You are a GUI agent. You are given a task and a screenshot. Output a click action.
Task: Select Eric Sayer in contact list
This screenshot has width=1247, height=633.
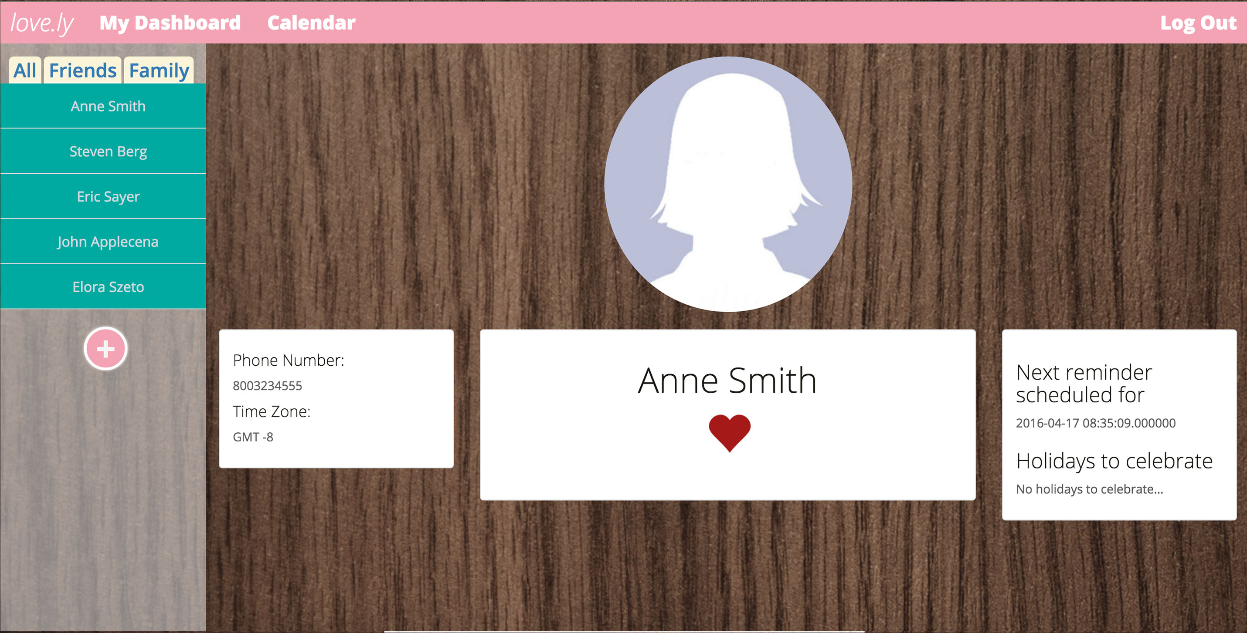click(108, 196)
